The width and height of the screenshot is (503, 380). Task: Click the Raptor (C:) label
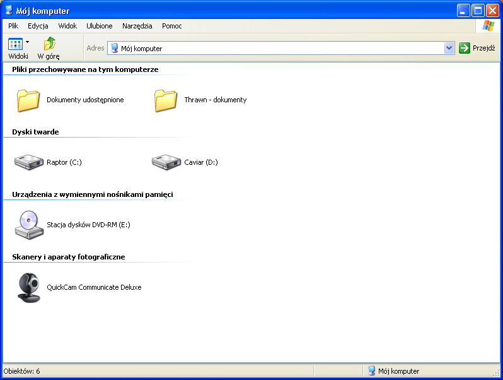[x=64, y=162]
